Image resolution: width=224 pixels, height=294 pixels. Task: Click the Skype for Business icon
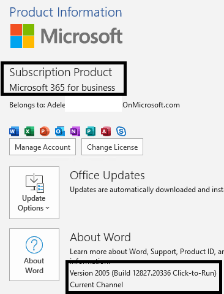pos(121,131)
